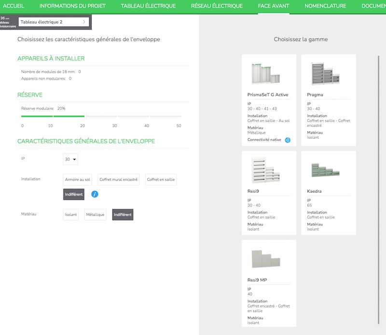Click the range list scrollbar
The width and height of the screenshot is (386, 335).
tap(378, 190)
